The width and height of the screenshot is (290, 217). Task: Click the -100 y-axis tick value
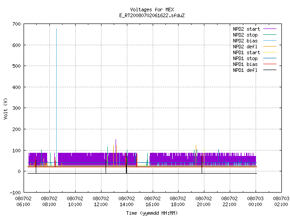click(15, 193)
